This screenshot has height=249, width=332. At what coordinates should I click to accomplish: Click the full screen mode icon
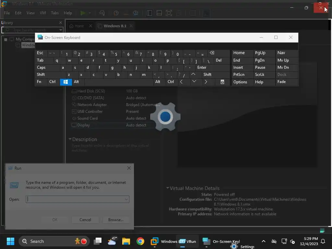(x=169, y=13)
